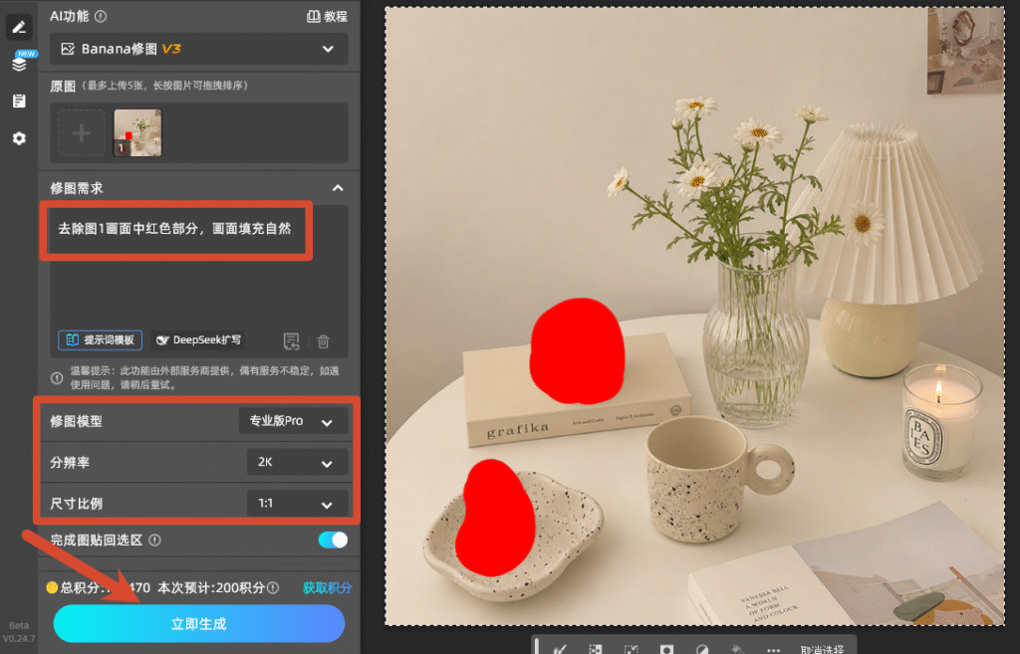This screenshot has height=654, width=1020.
Task: Click the info icon beside 完成图贴回选区
Action: click(x=154, y=540)
